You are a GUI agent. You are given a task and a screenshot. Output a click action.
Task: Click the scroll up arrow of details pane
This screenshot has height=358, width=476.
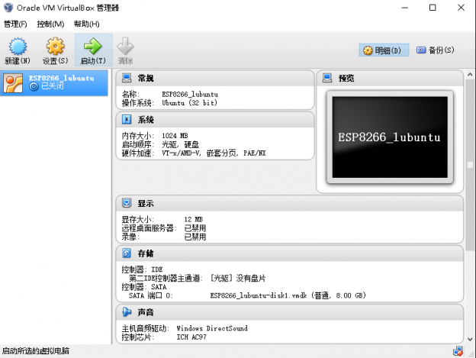coord(470,74)
